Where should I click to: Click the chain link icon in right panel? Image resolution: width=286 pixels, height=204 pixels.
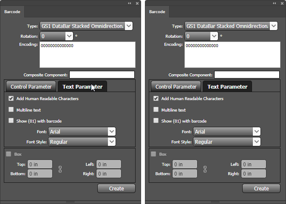pos(205,169)
